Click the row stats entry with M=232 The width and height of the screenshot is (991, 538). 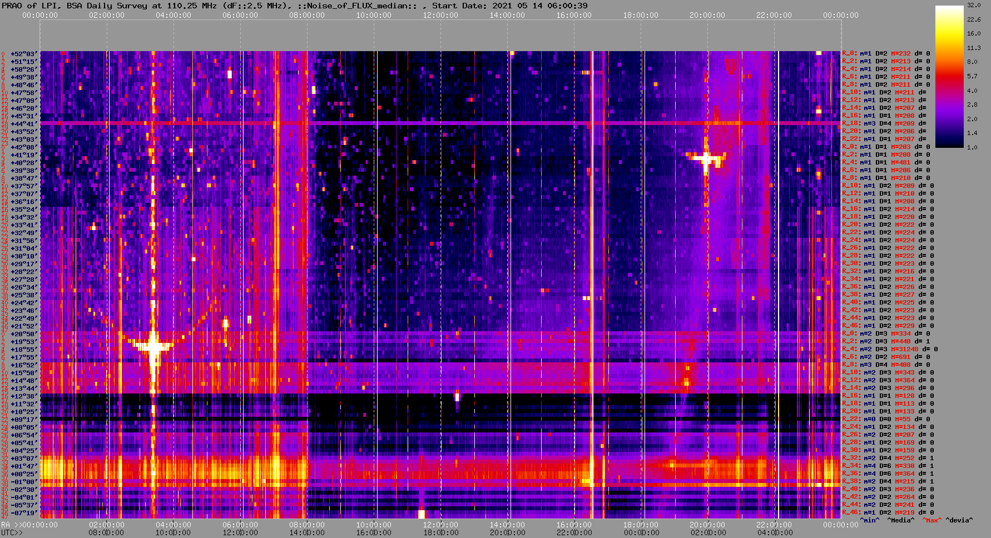(x=886, y=54)
